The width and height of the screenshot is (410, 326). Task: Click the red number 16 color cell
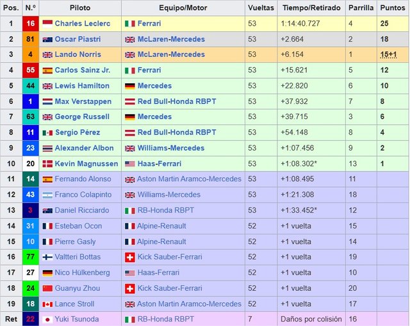tap(30, 24)
